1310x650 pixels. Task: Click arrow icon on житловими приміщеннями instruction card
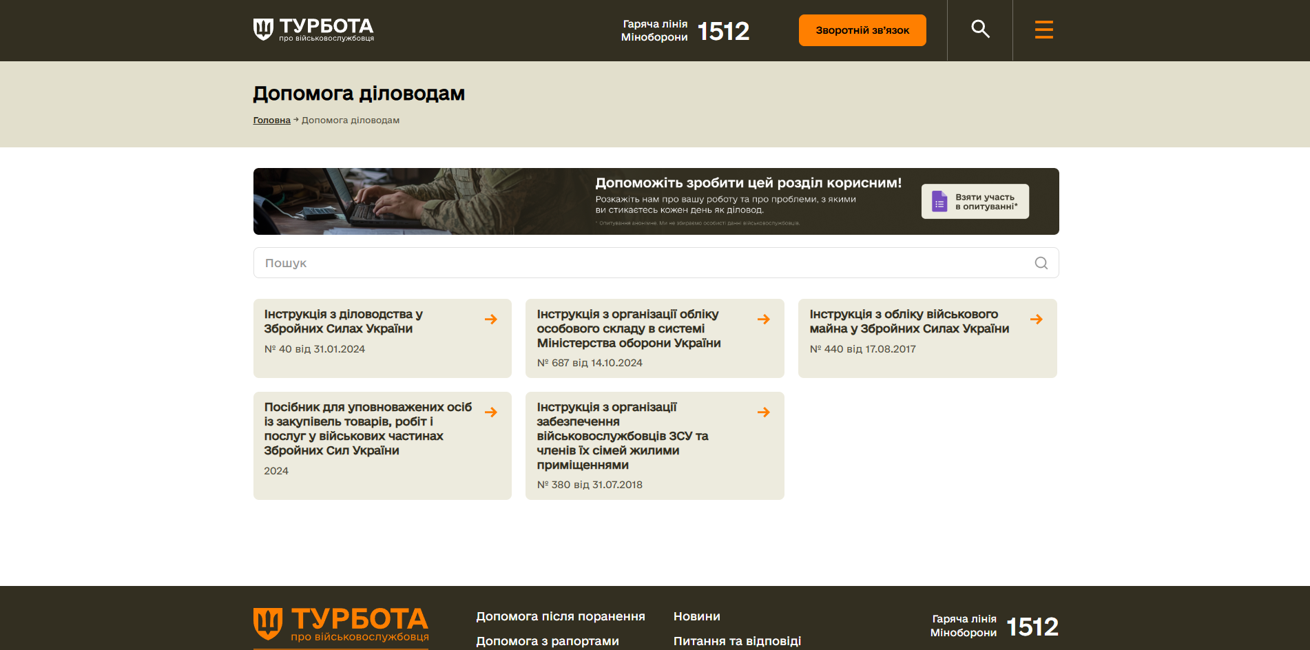coord(763,412)
